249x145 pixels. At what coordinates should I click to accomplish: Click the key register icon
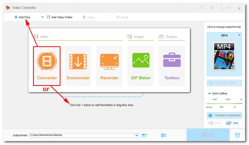[201, 7]
